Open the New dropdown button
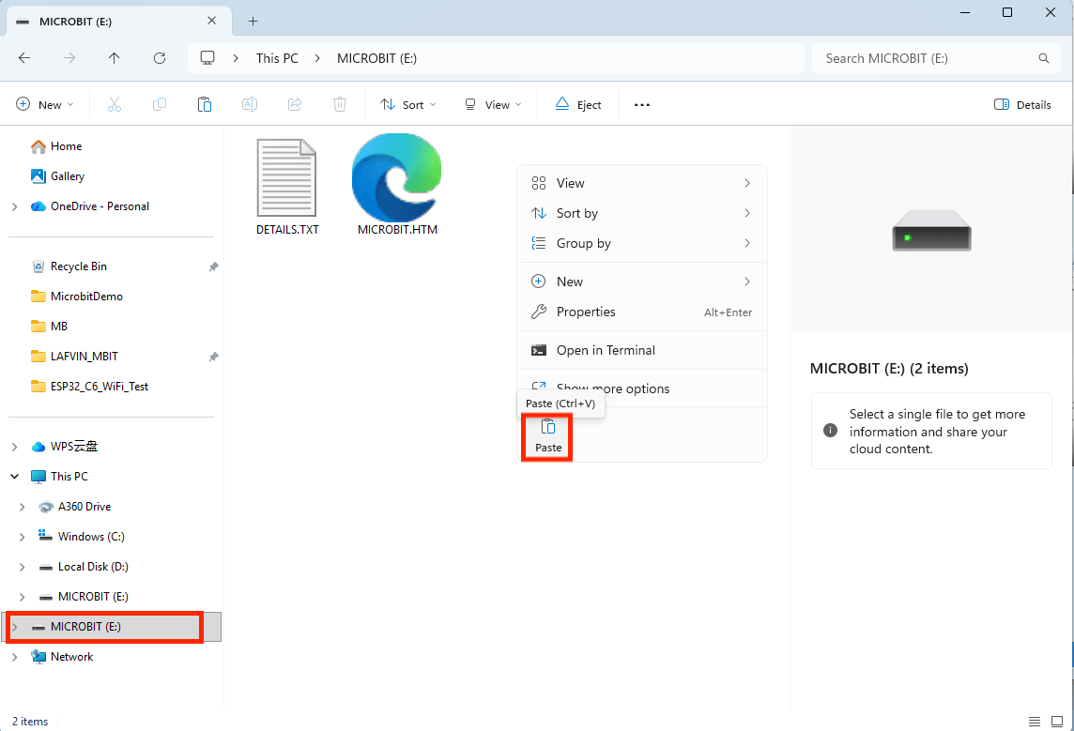1074x731 pixels. (44, 105)
